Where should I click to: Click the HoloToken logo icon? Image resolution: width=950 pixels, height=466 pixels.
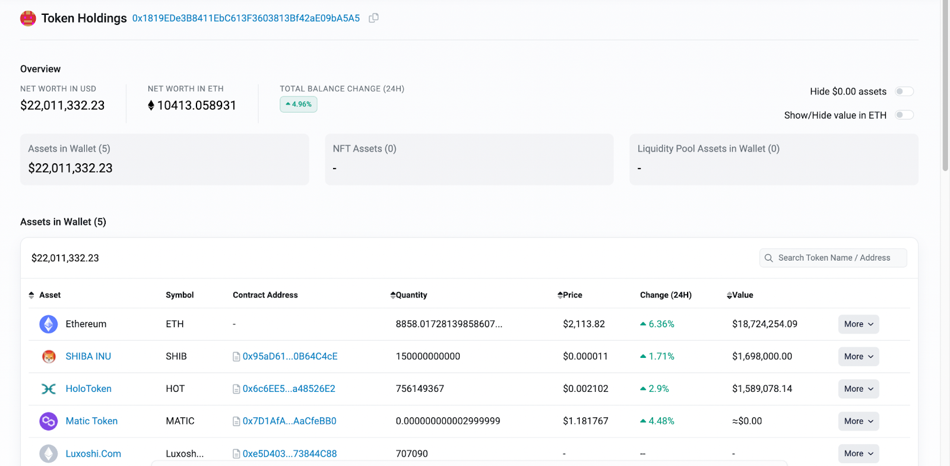pyautogui.click(x=49, y=389)
